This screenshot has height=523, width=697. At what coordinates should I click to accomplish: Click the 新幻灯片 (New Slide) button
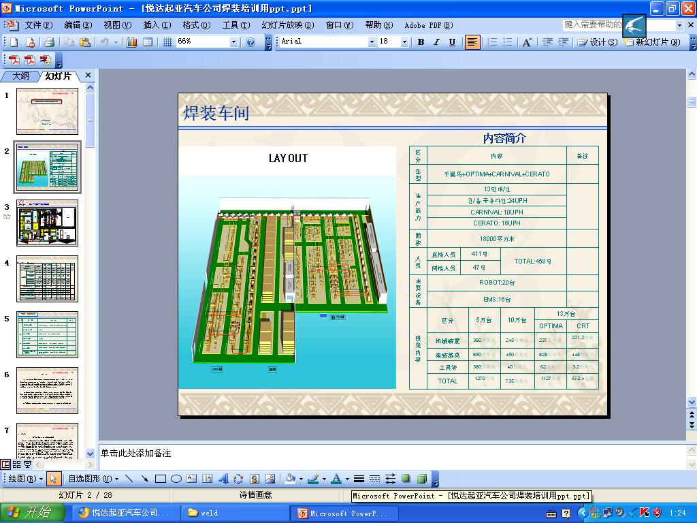pos(652,42)
